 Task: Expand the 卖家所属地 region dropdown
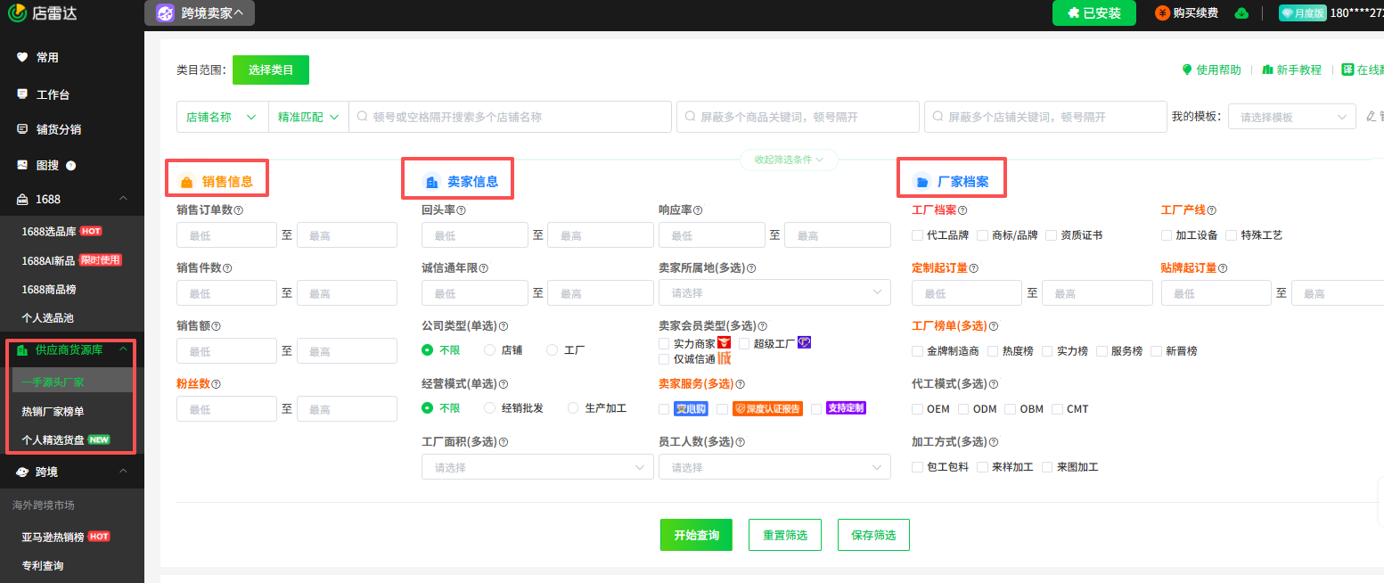click(774, 292)
